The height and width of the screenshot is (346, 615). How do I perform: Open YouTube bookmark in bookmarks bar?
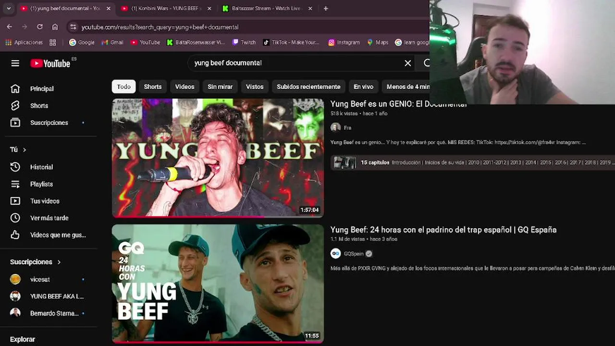point(145,42)
